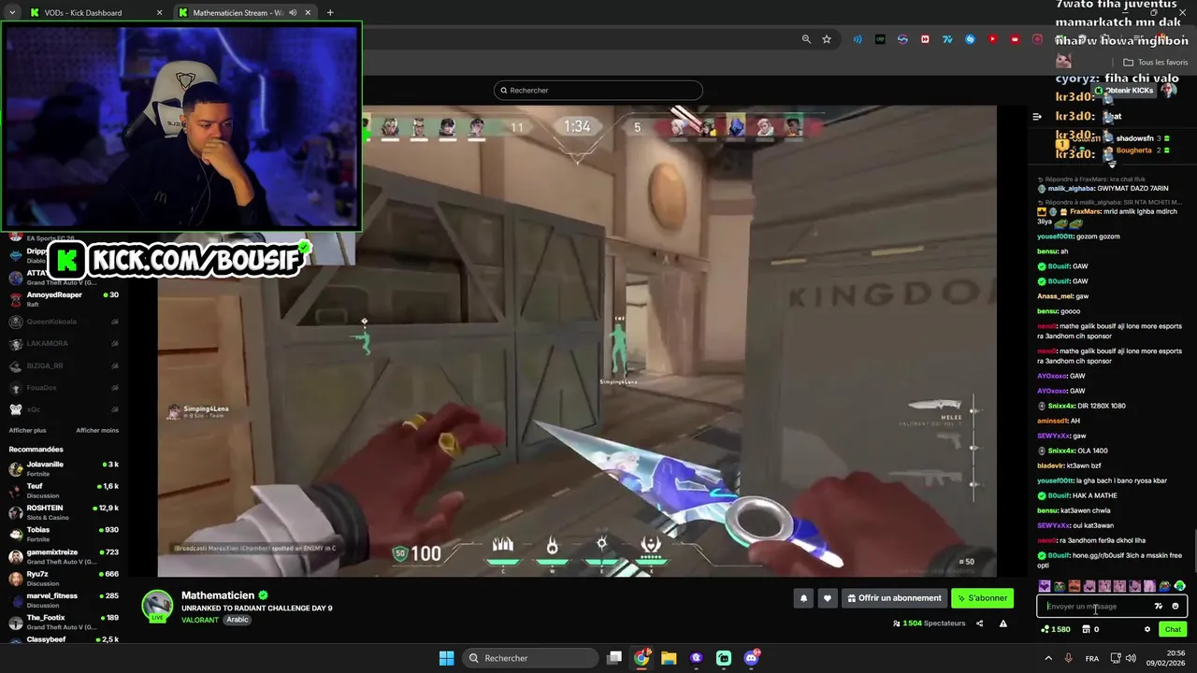Click the microphone icon in system tray
Image resolution: width=1197 pixels, height=673 pixels.
pyautogui.click(x=1069, y=658)
